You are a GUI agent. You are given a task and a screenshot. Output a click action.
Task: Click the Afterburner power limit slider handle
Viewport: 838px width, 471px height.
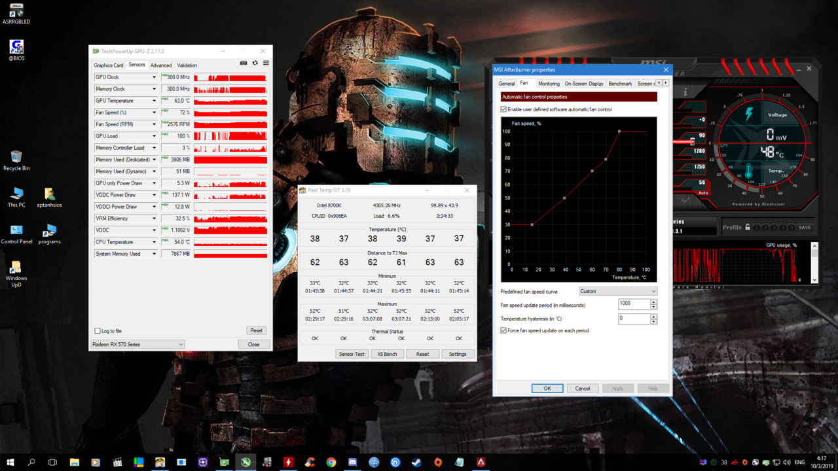click(x=692, y=141)
